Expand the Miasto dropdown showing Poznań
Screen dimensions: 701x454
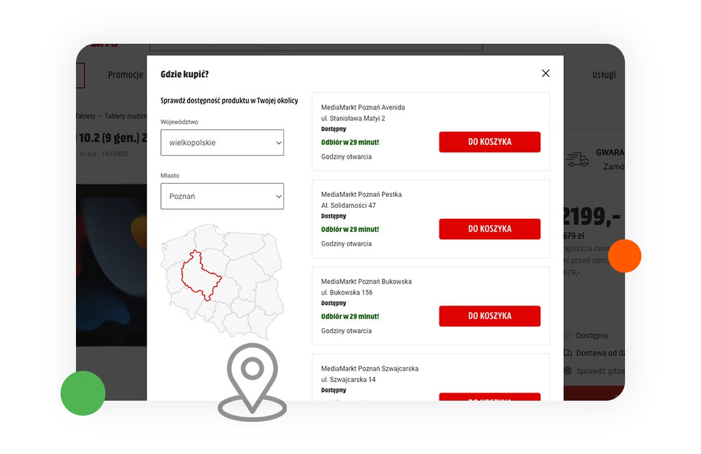click(x=222, y=196)
